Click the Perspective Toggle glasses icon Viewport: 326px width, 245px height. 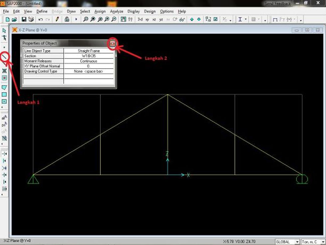point(182,20)
